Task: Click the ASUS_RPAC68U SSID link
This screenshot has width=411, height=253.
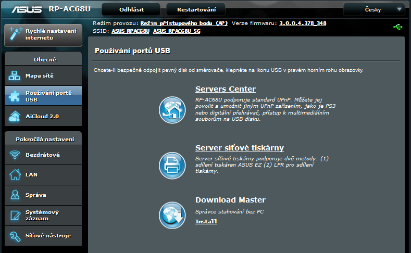Action: pos(131,31)
